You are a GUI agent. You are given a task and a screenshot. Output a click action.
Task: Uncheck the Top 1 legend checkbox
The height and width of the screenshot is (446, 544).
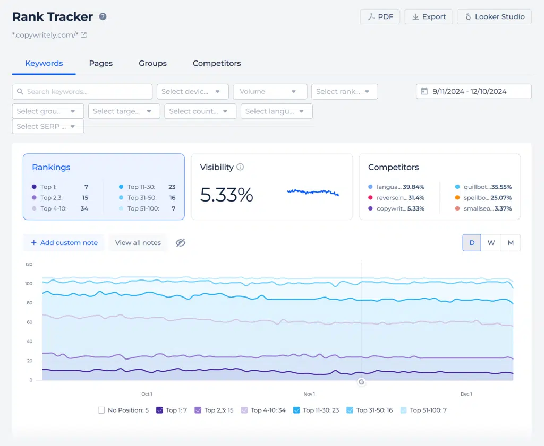click(159, 410)
